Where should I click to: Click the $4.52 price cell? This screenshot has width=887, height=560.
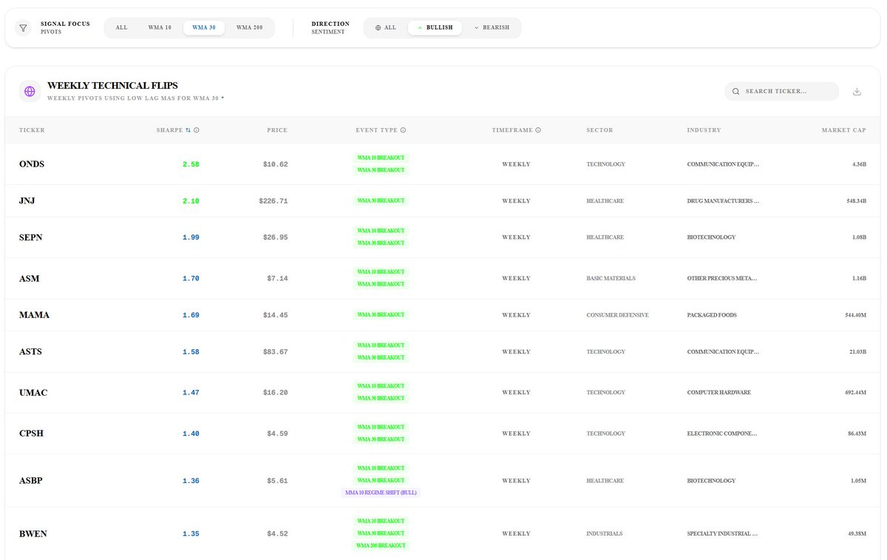click(x=277, y=534)
